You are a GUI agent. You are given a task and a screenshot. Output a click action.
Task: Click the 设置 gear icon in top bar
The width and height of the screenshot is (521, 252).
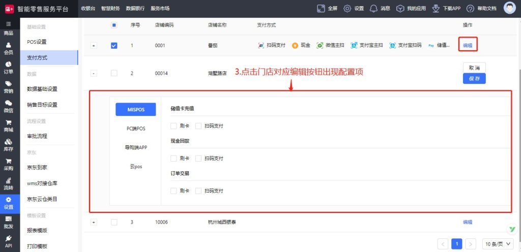347,9
